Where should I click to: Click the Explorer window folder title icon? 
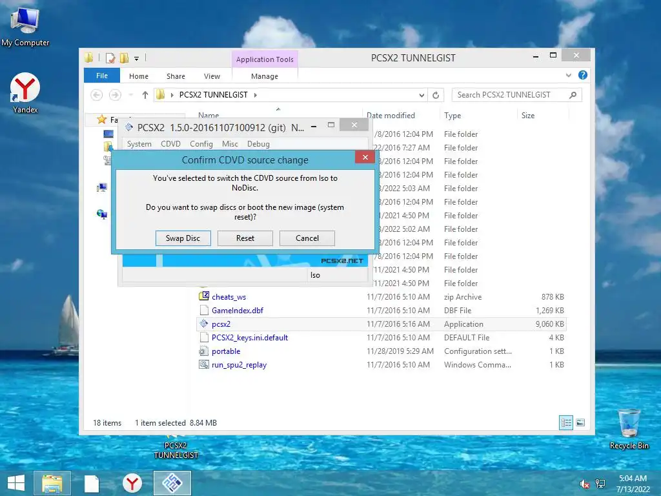88,57
